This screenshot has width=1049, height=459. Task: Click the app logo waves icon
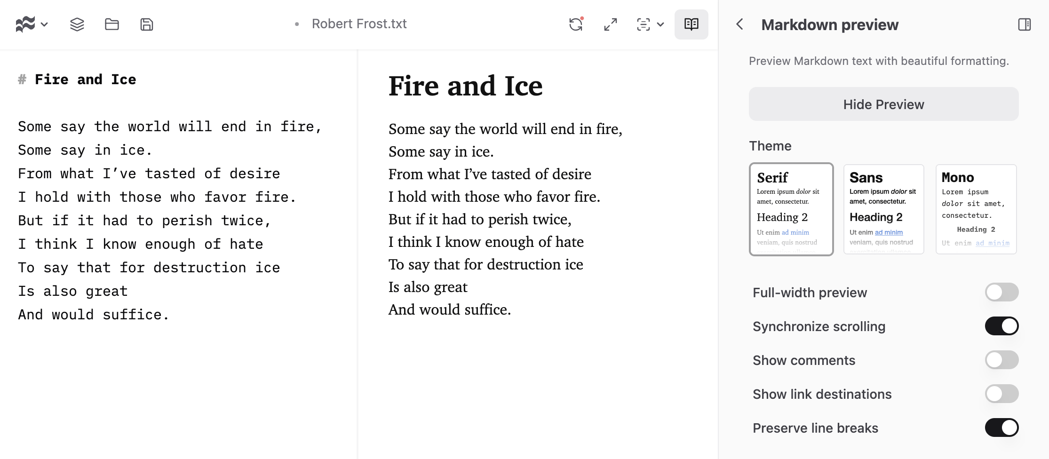pyautogui.click(x=26, y=24)
